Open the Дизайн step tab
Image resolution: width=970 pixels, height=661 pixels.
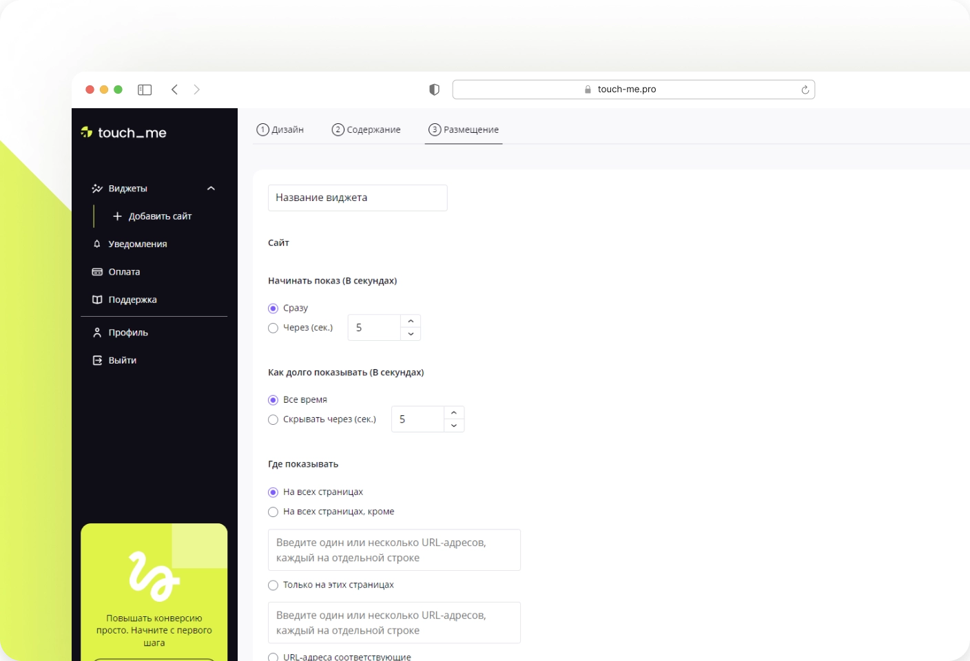pos(280,129)
